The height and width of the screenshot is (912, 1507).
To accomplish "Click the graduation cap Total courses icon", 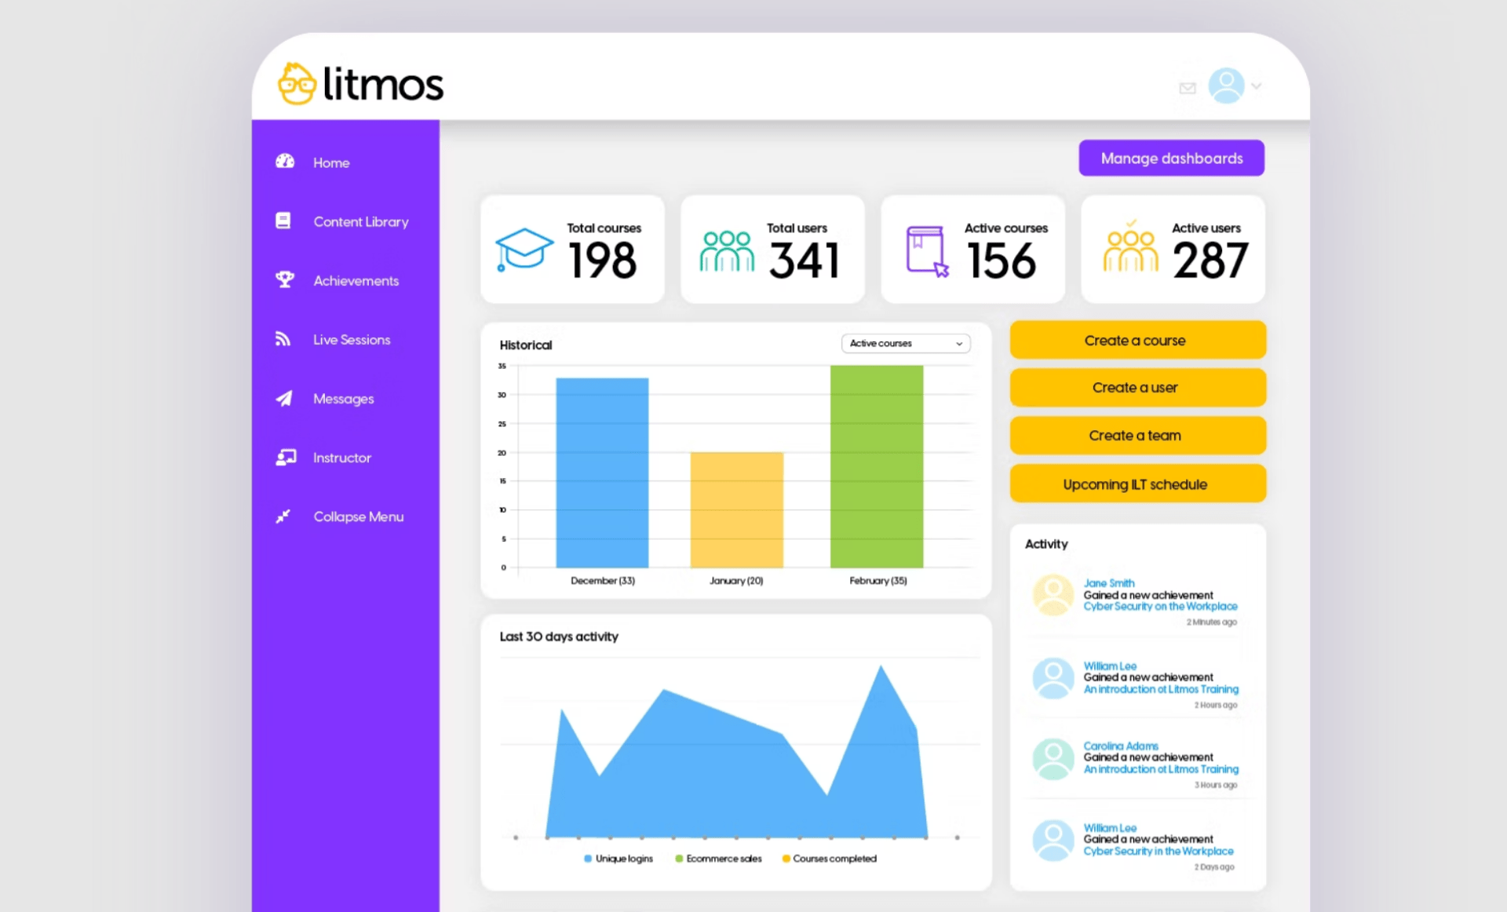I will pos(524,250).
